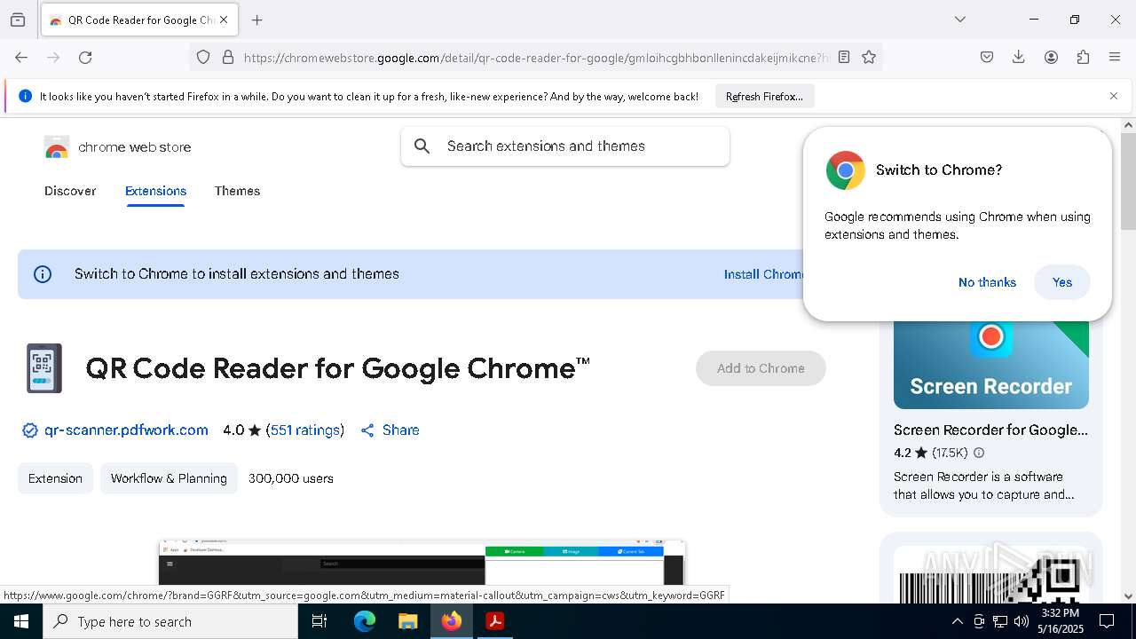The image size is (1136, 639).
Task: Open the 551 ratings link
Action: click(x=305, y=430)
